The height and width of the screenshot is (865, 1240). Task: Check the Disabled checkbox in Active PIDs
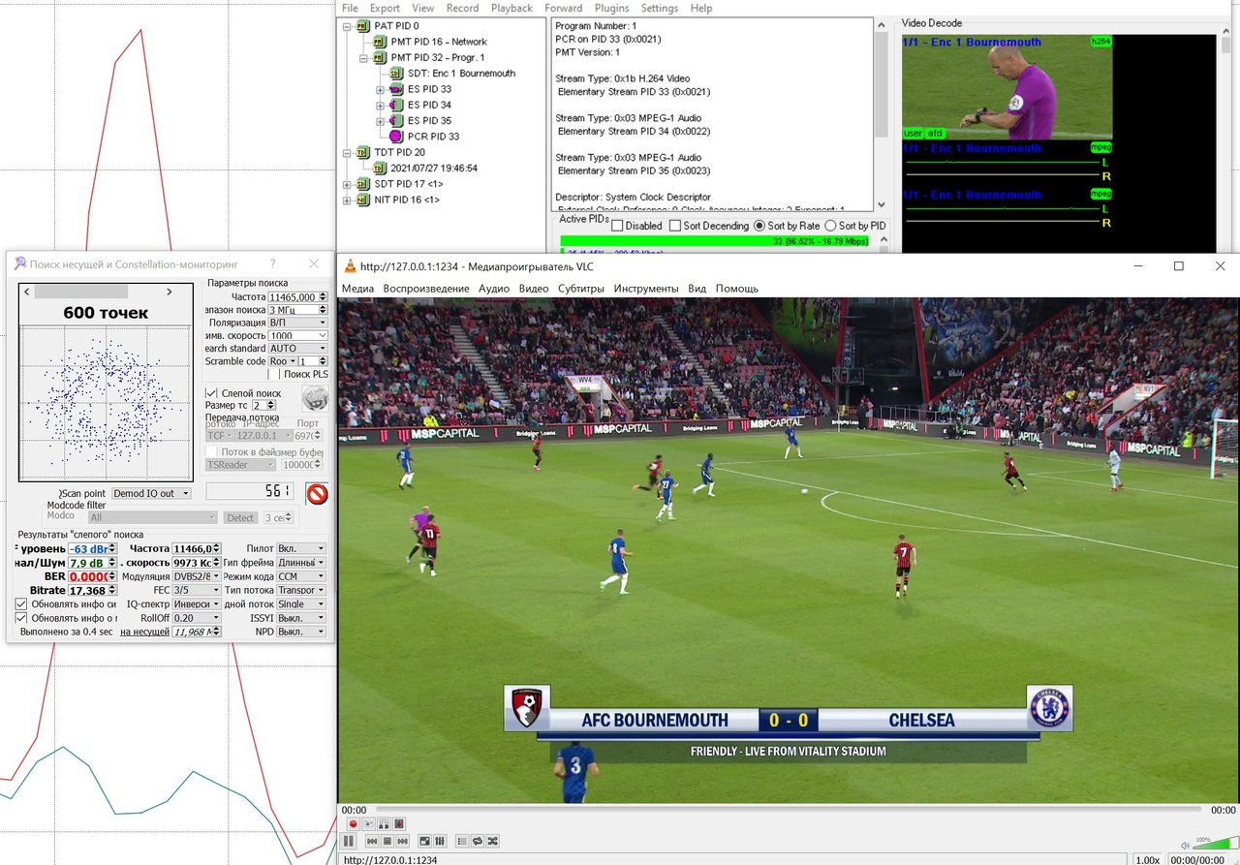[x=617, y=226]
